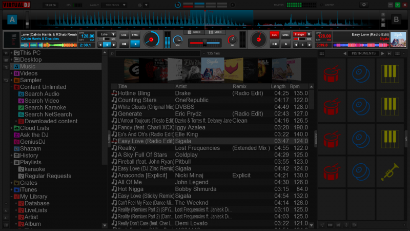Enable the Echo effect on deck A
The width and height of the screenshot is (410, 231).
tap(104, 34)
